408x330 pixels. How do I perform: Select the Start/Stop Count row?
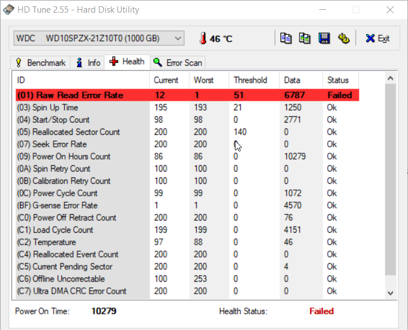(188, 120)
